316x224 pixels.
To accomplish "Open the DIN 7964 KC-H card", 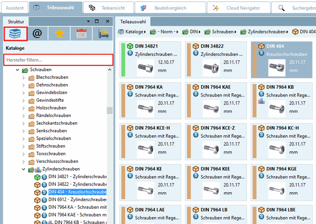I will point(282,142).
